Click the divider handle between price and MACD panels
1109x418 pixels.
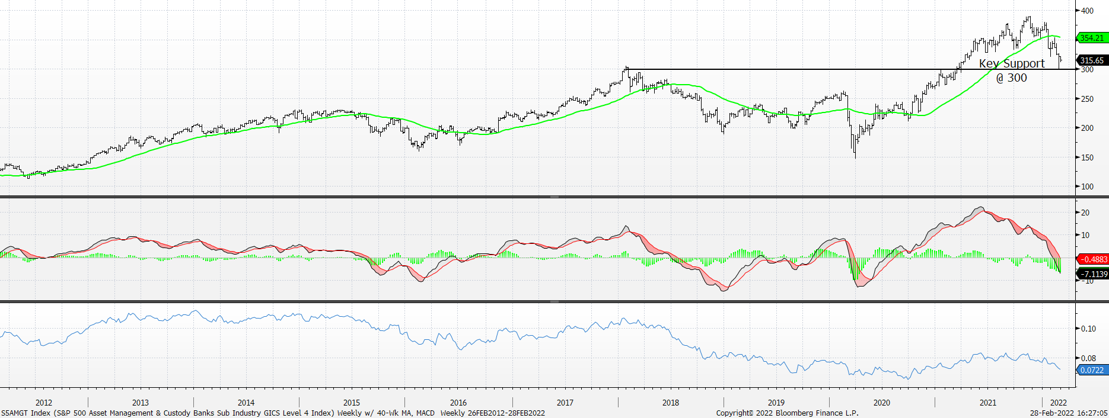pyautogui.click(x=554, y=197)
